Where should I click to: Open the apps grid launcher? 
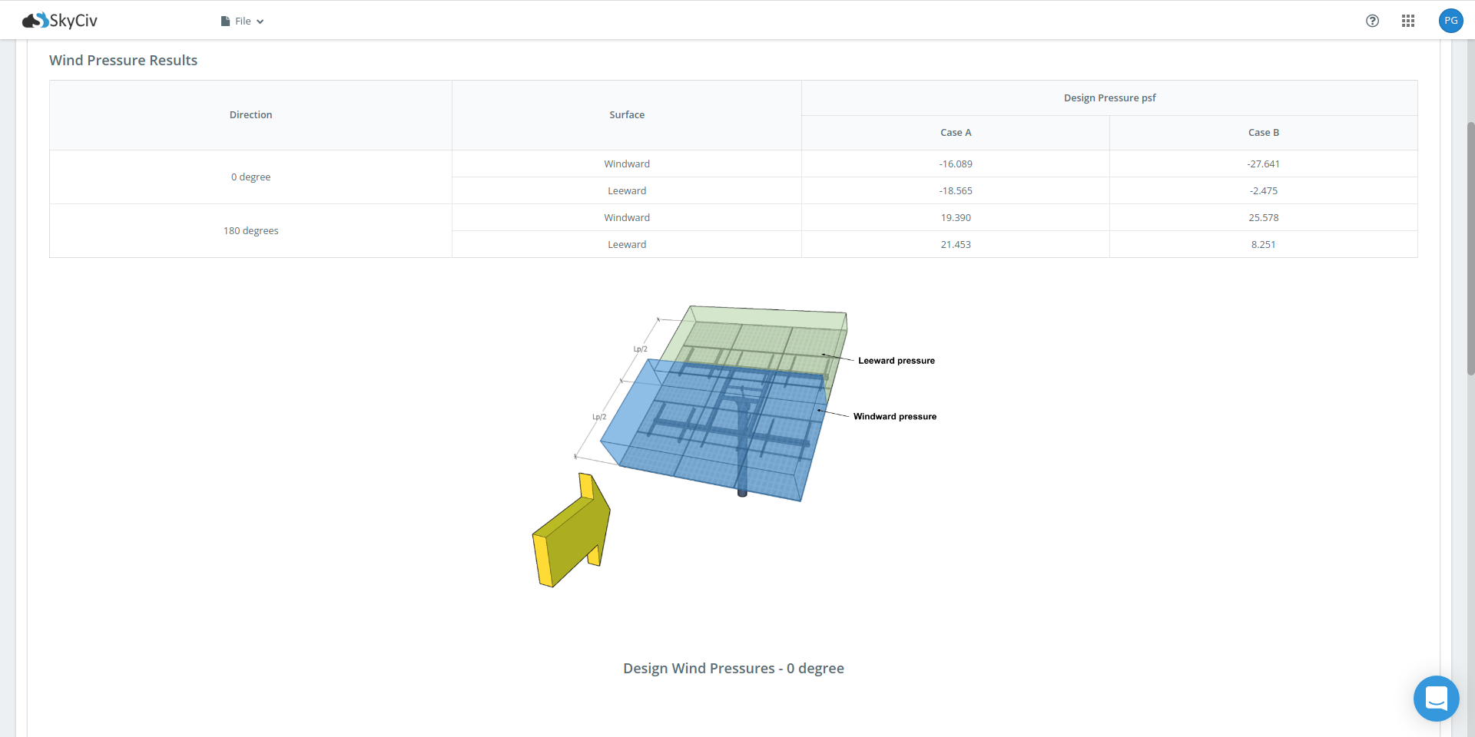coord(1407,21)
